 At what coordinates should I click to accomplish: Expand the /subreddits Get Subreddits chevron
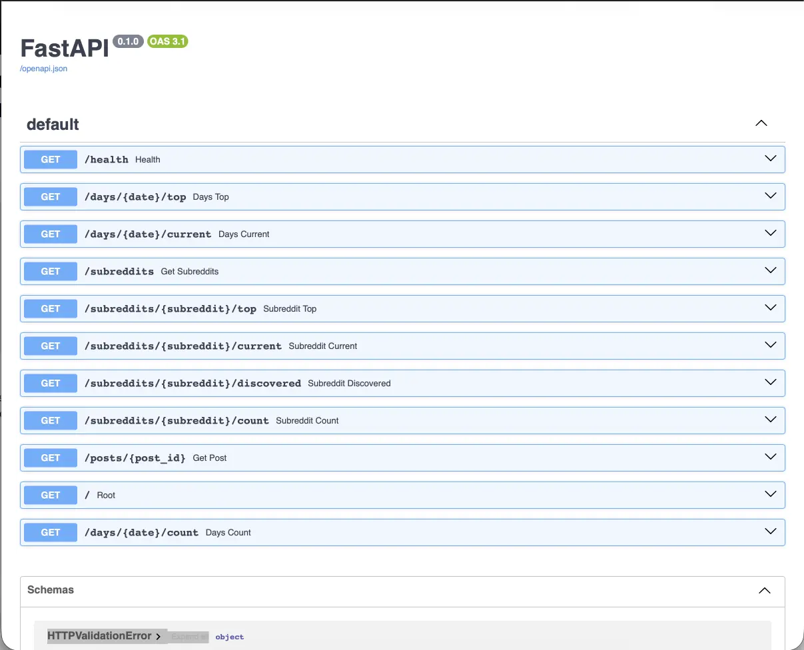tap(771, 270)
